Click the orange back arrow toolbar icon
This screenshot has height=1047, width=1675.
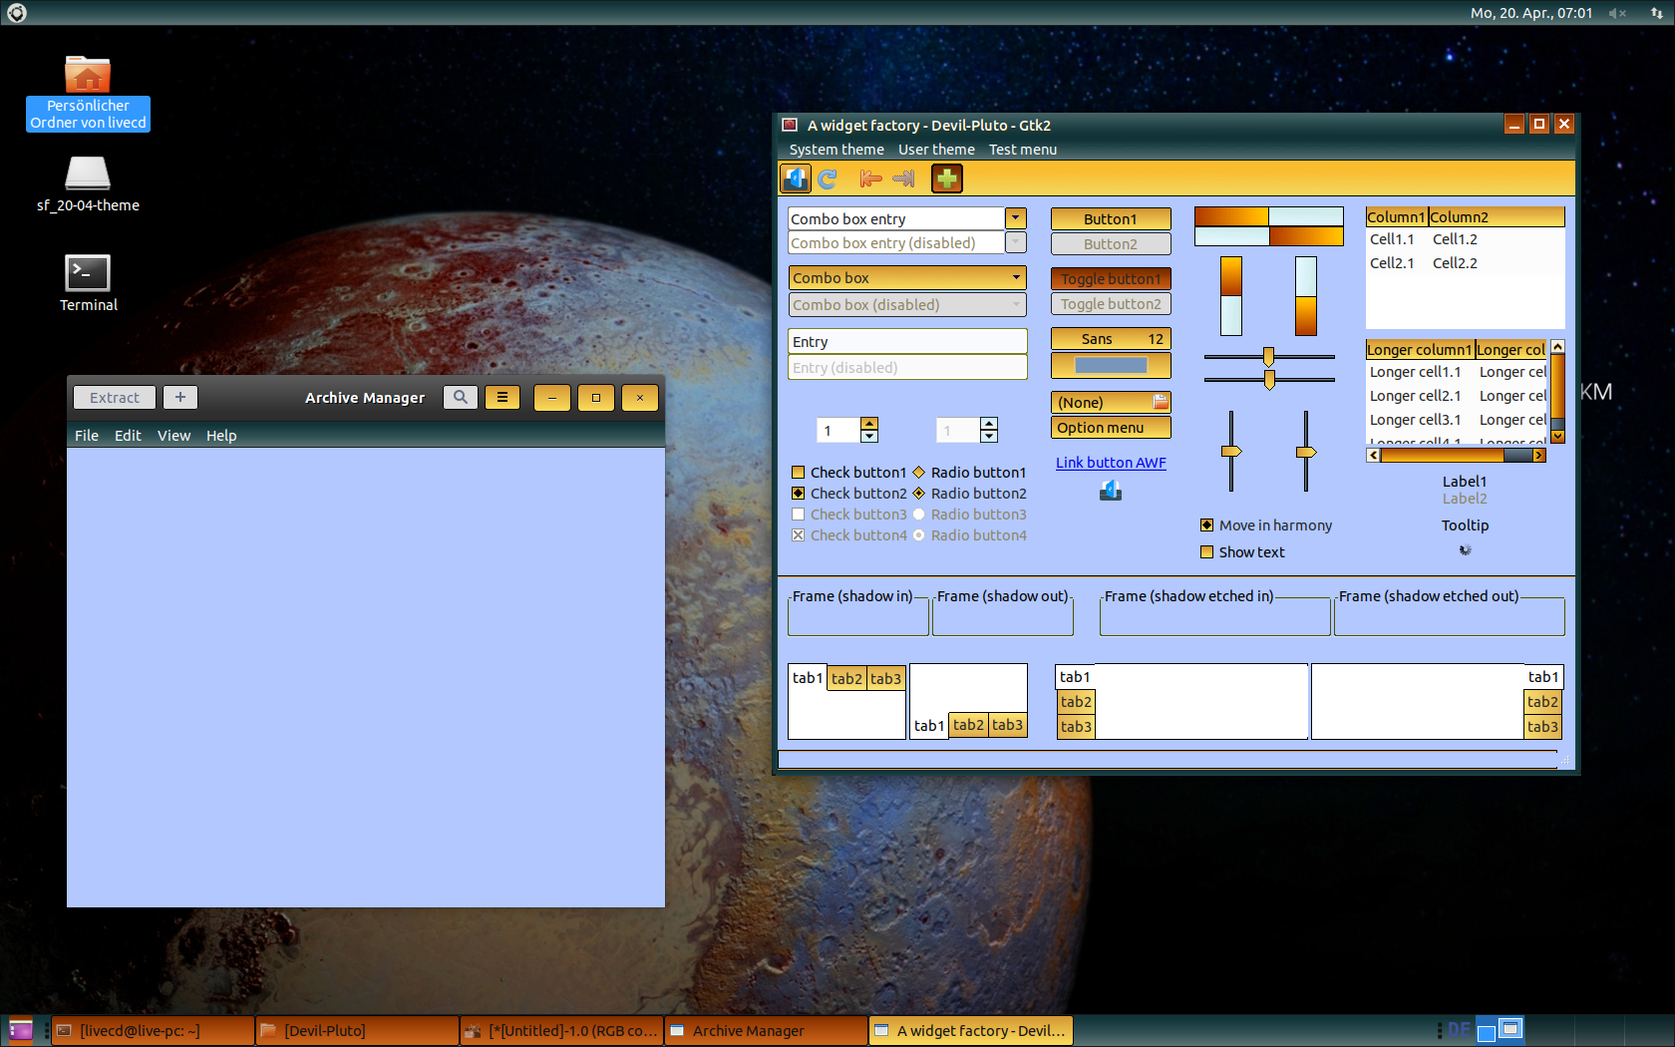(870, 178)
